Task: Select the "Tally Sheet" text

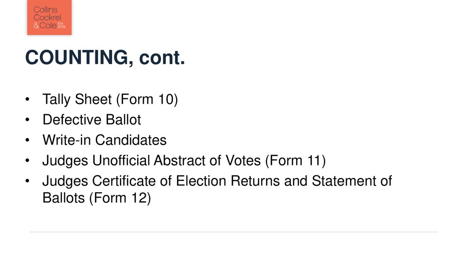Action: pos(77,99)
